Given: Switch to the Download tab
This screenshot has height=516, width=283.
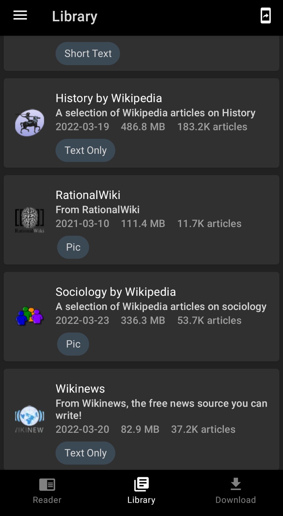Looking at the screenshot, I should 236,491.
